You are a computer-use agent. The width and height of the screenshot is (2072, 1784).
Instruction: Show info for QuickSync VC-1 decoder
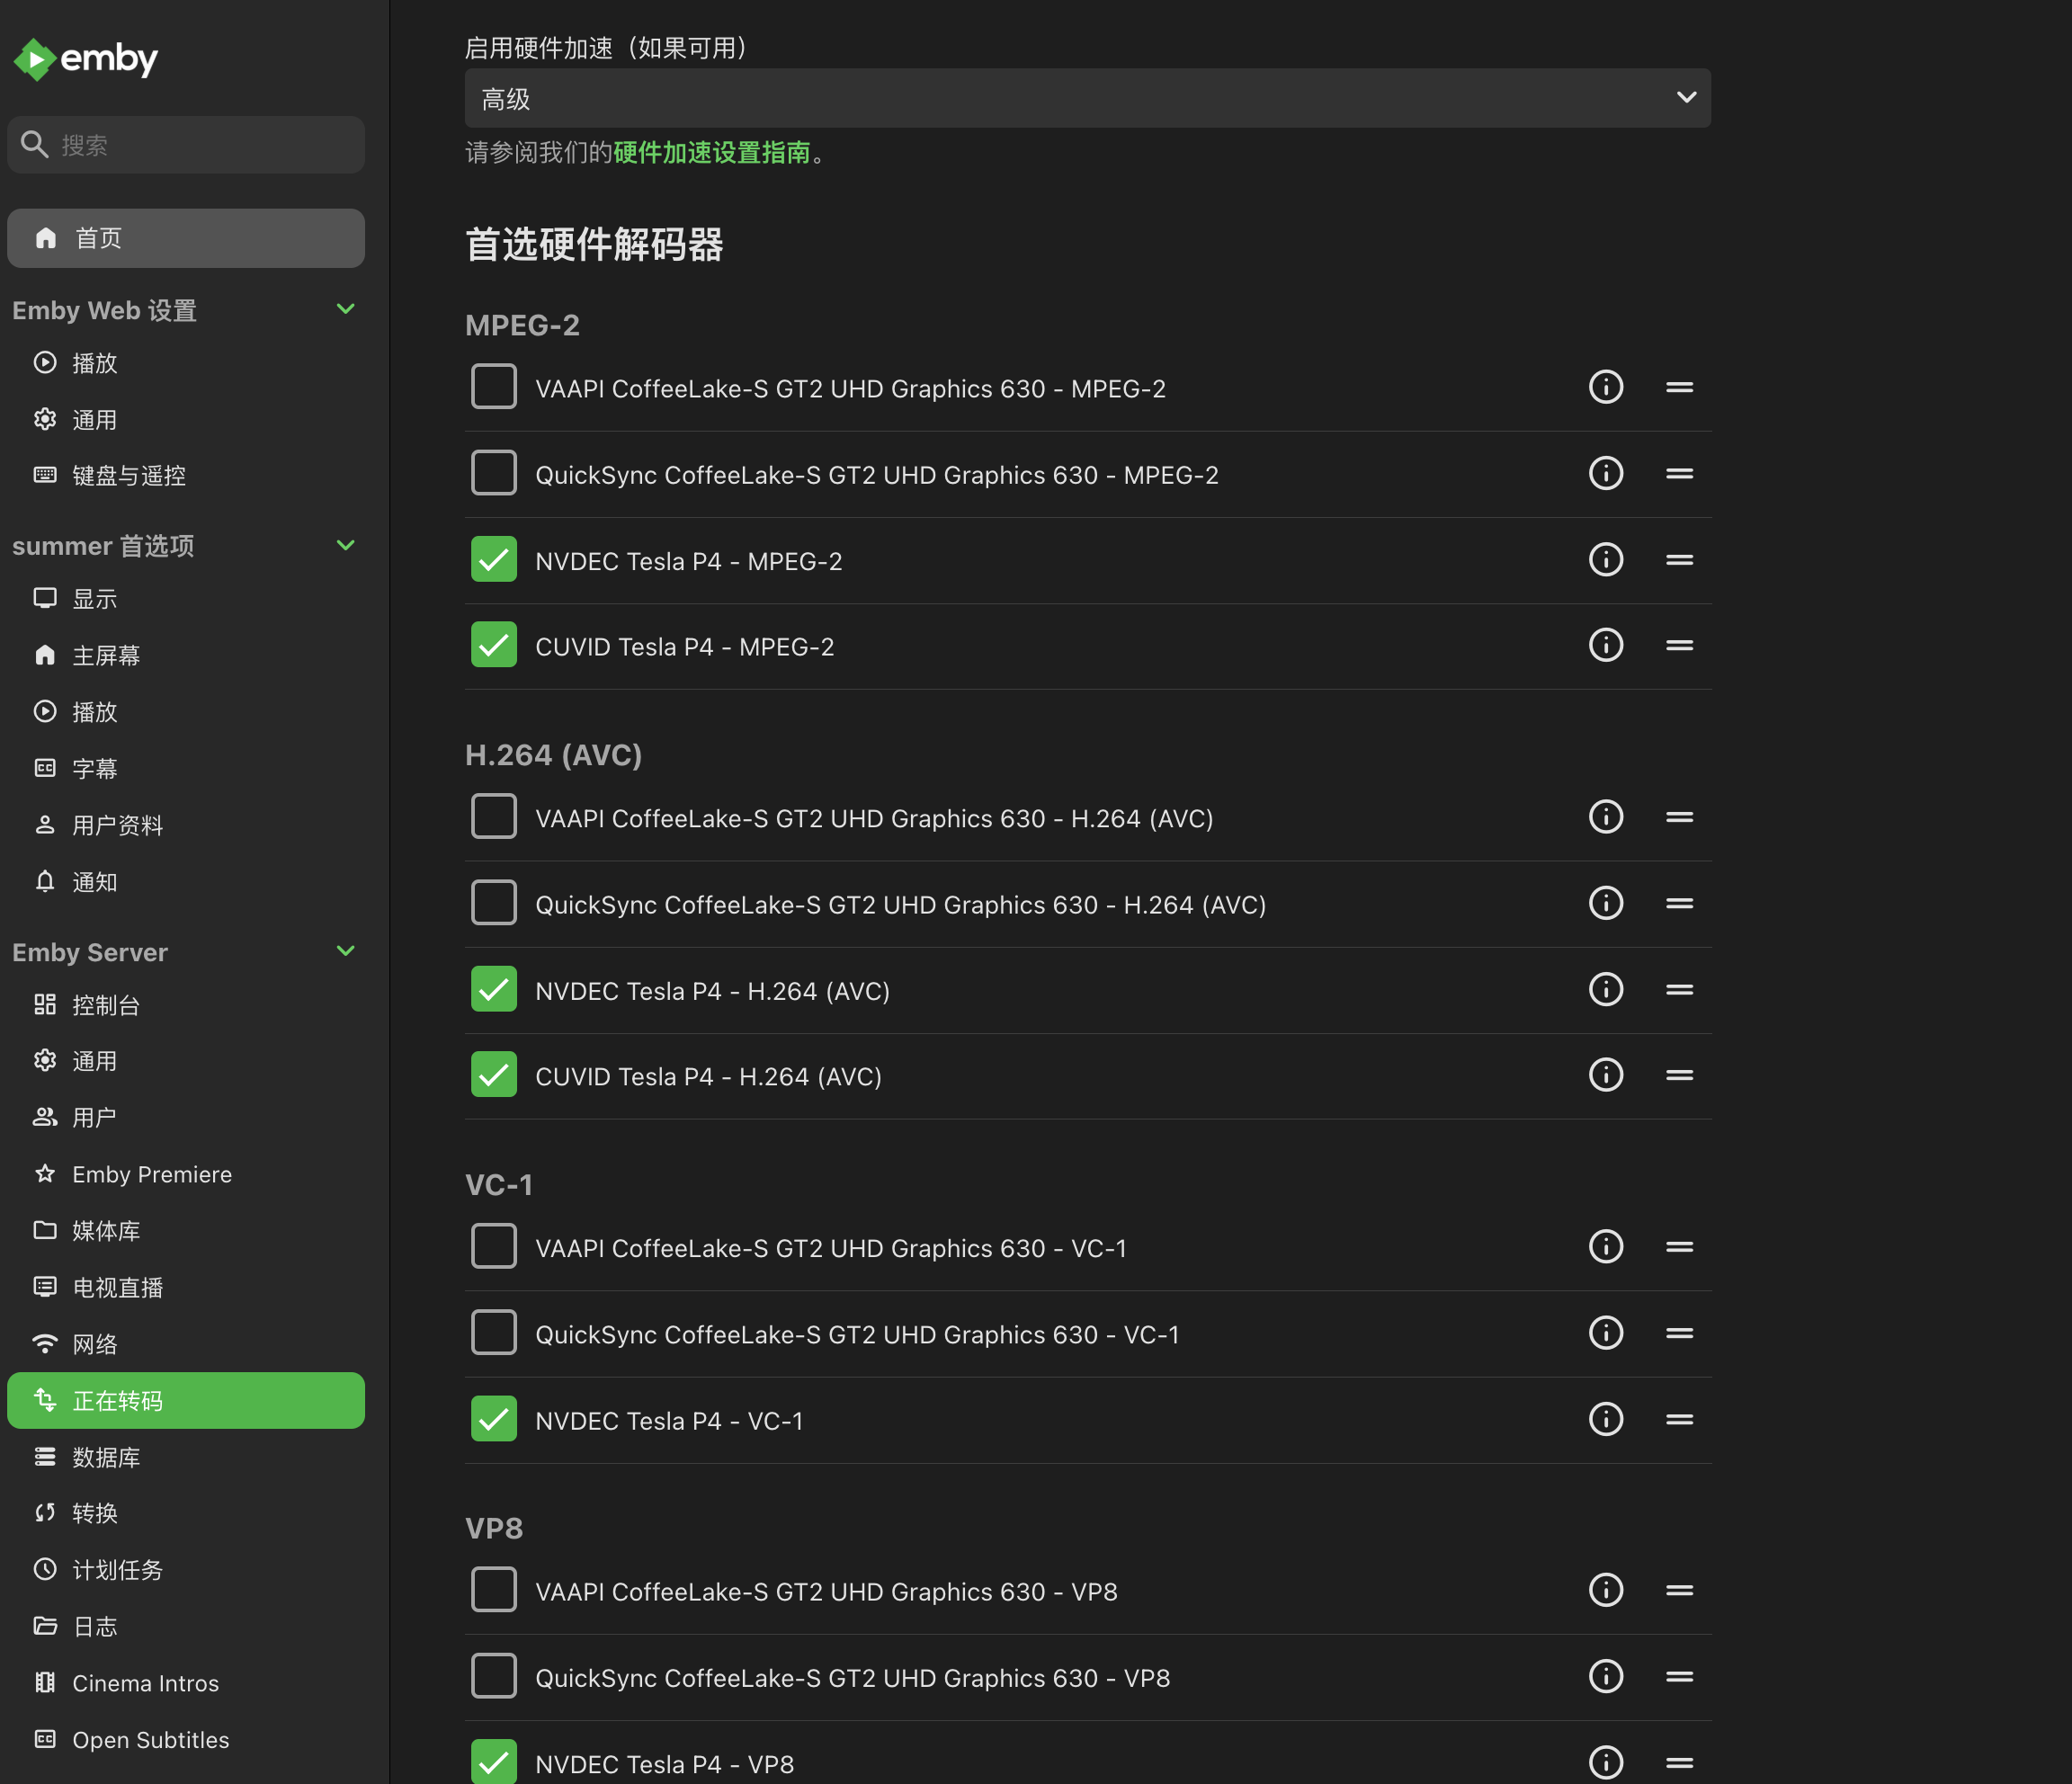point(1606,1333)
